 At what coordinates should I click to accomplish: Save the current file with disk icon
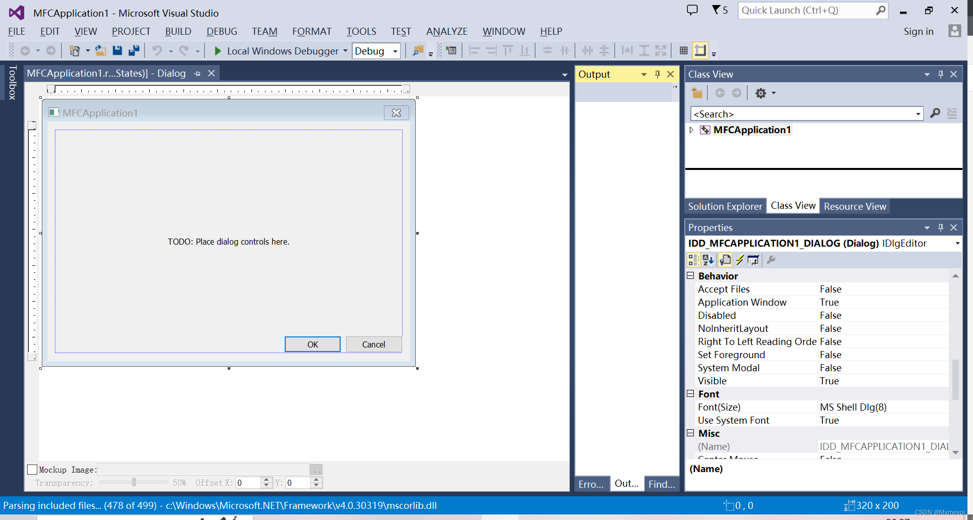point(117,50)
